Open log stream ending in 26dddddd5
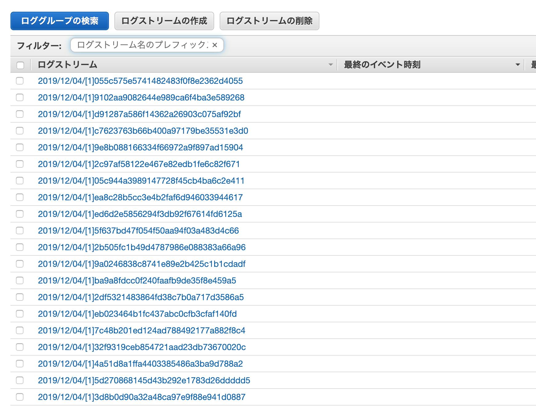 coord(144,381)
